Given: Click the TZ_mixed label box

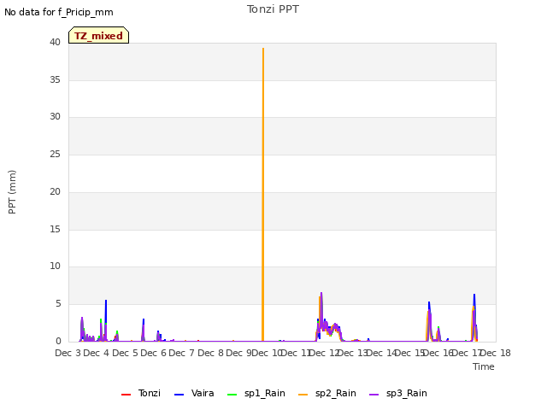Looking at the screenshot, I should pos(99,35).
